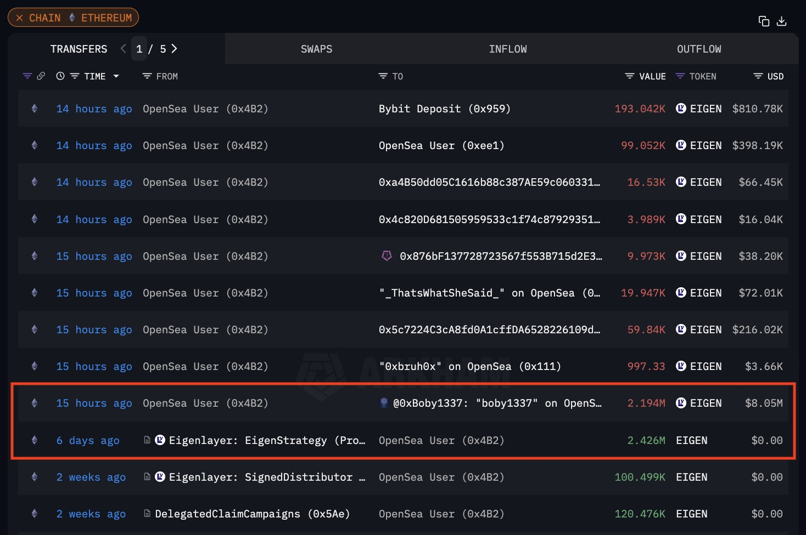Open the Time column filter
This screenshot has width=806, height=535.
75,76
